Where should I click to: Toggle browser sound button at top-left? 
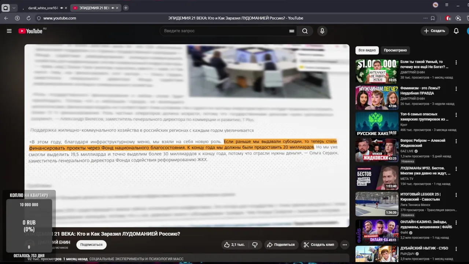tap(5, 8)
